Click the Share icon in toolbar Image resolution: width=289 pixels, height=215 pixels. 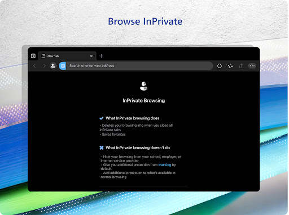(x=241, y=66)
